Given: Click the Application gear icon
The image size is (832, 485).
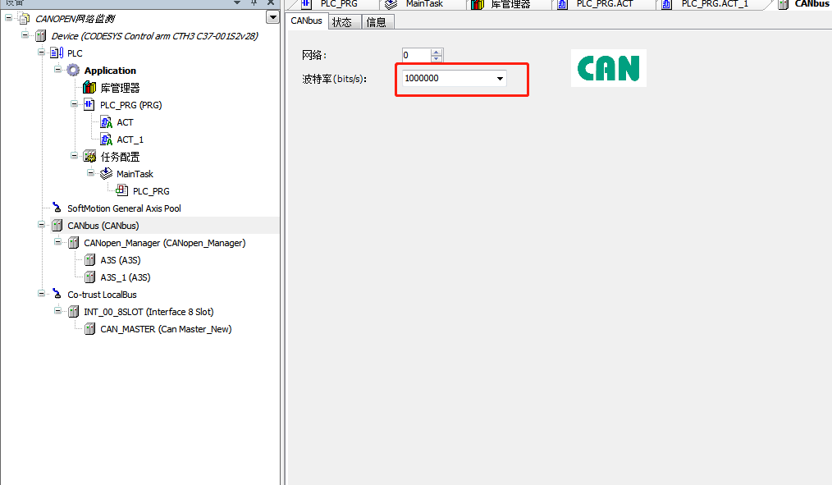Looking at the screenshot, I should pos(73,70).
